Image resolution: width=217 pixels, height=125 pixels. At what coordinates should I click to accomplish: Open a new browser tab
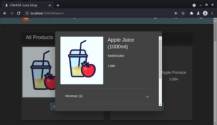[58, 5]
